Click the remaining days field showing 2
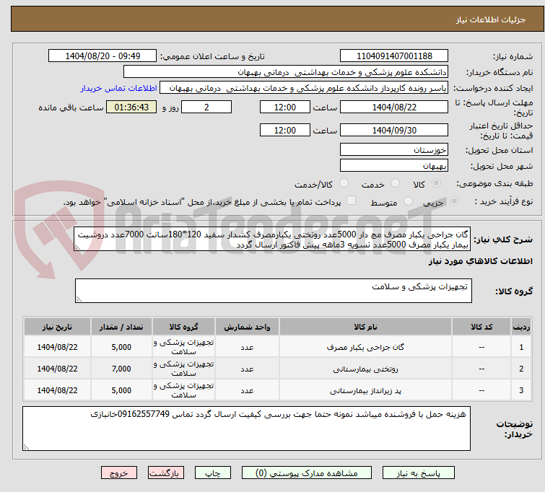Viewport: 545px width, 492px height. (206, 107)
